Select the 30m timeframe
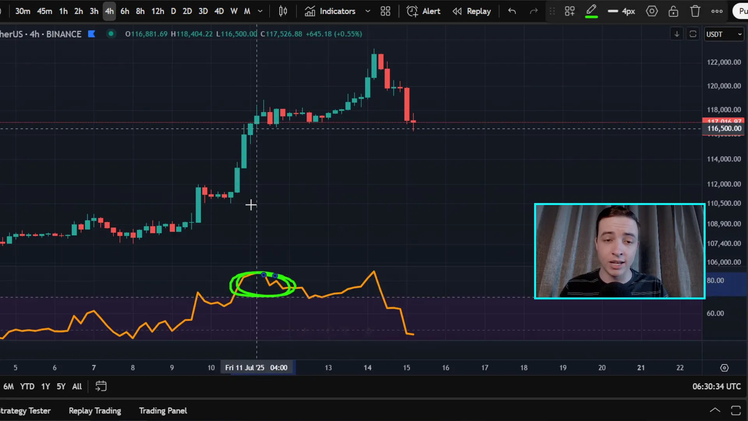Viewport: 748px width, 421px height. pos(23,11)
